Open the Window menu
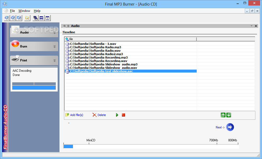262x159 pixels. [x=24, y=11]
